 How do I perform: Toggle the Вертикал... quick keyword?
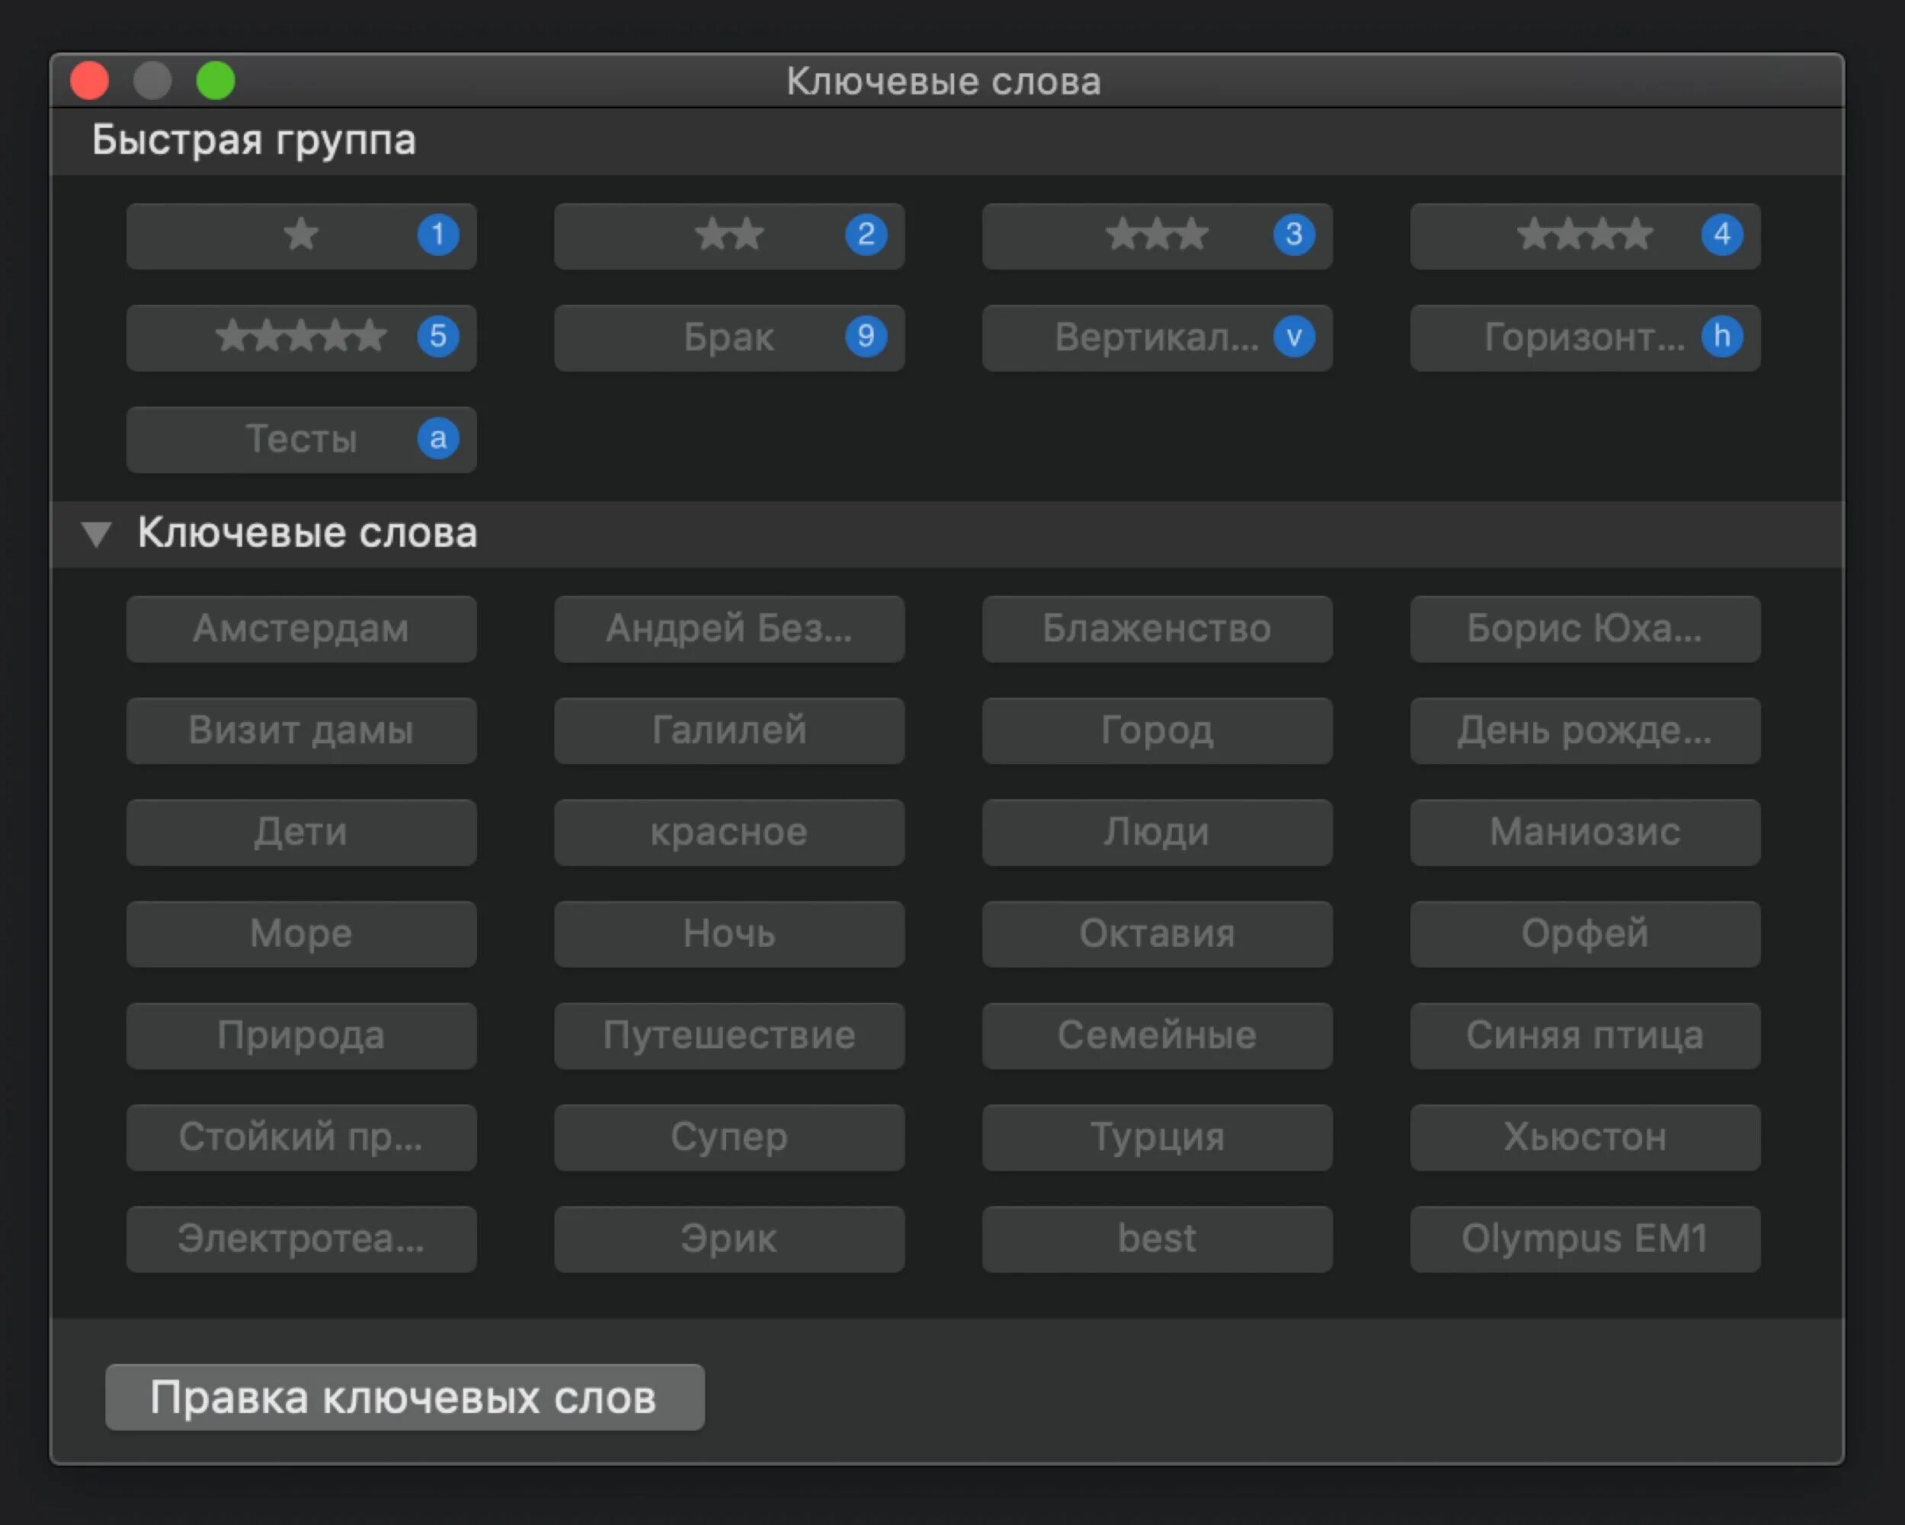pos(1157,337)
